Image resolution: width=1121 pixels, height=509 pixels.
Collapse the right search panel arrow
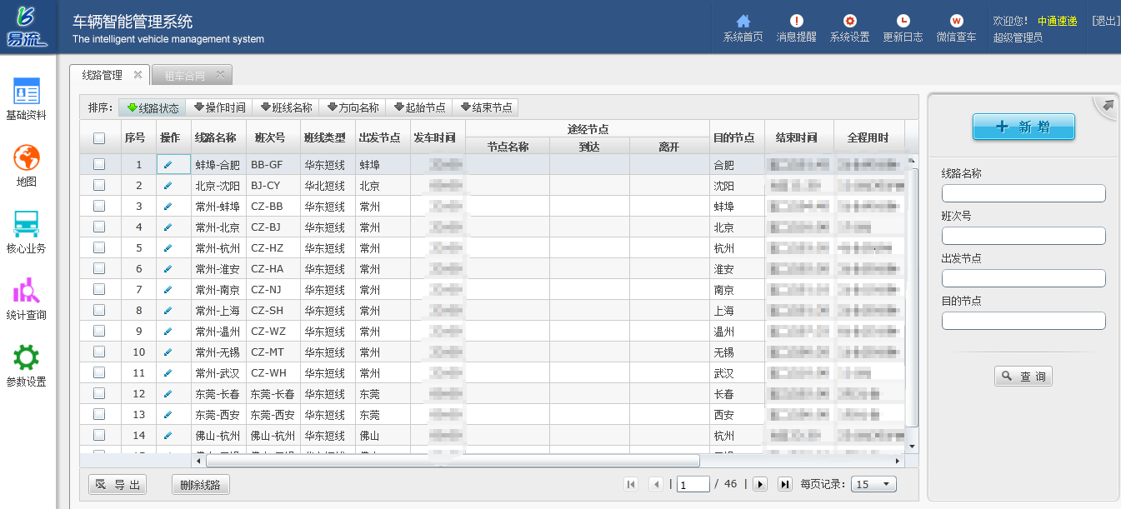[1108, 105]
